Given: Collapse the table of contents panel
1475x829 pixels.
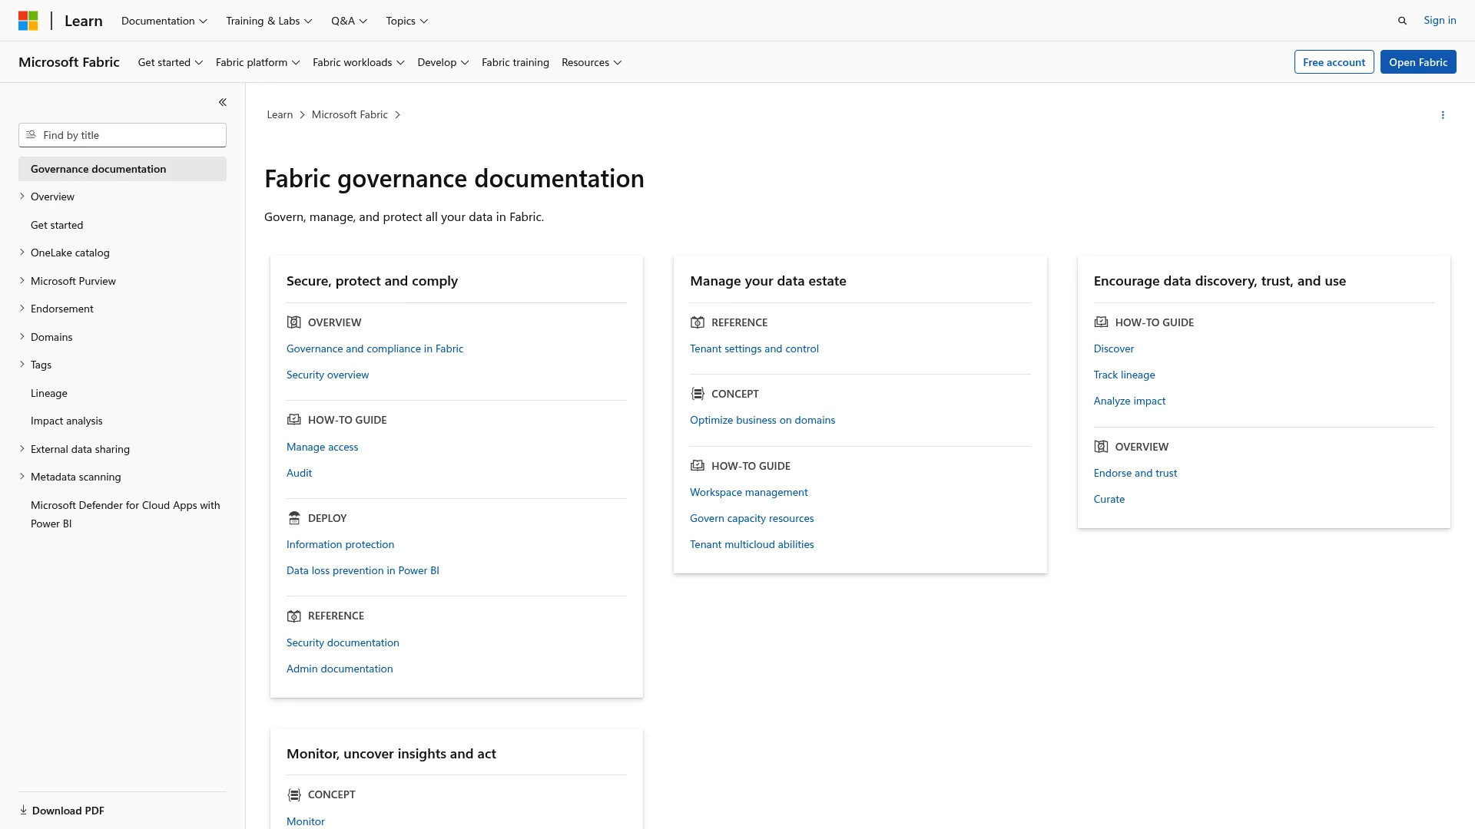Looking at the screenshot, I should coord(222,102).
